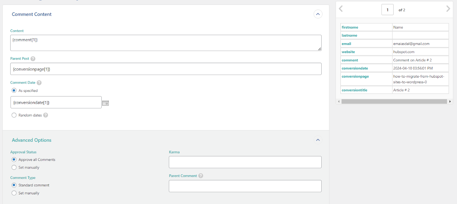Click the Parent Comment help icon

click(x=201, y=176)
